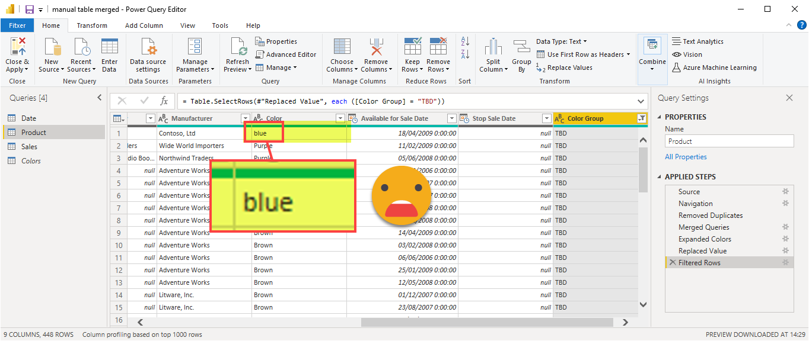Screen dimensions: 809x341
Task: Expand the formula bar with the chevron
Action: tap(641, 101)
